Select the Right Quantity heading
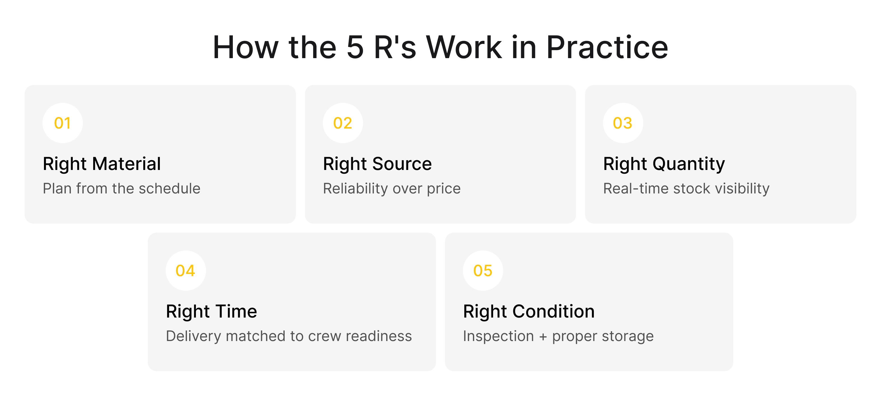This screenshot has height=407, width=881. (x=664, y=164)
